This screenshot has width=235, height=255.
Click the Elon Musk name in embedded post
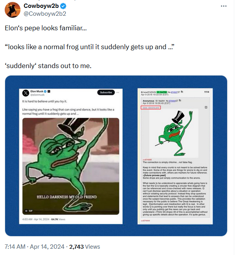point(37,91)
